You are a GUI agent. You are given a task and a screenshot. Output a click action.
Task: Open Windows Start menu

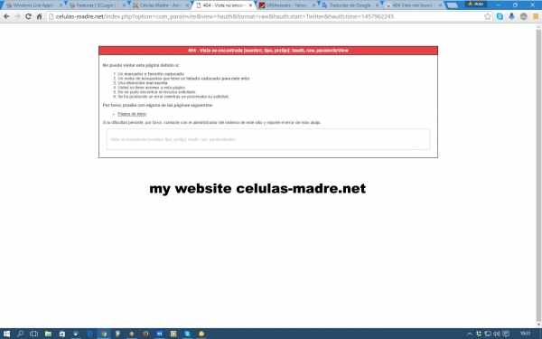pos(6,334)
